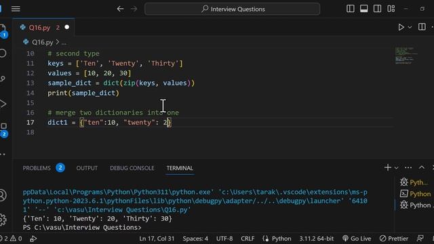Select interpreter 3.11.2 64-bit

pyautogui.click(x=317, y=239)
